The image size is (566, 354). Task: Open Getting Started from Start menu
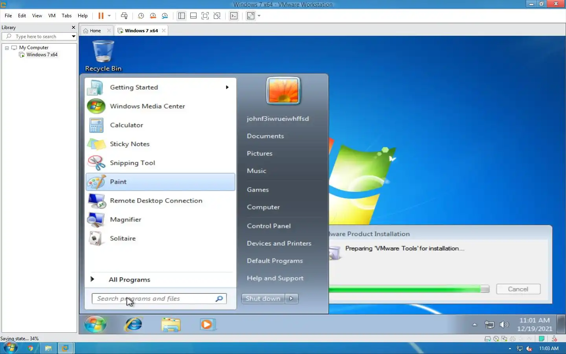(x=160, y=87)
